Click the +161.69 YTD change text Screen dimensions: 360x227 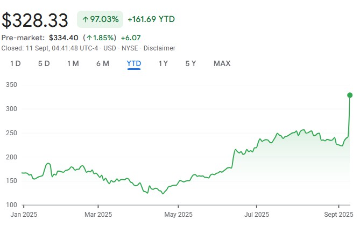[151, 19]
